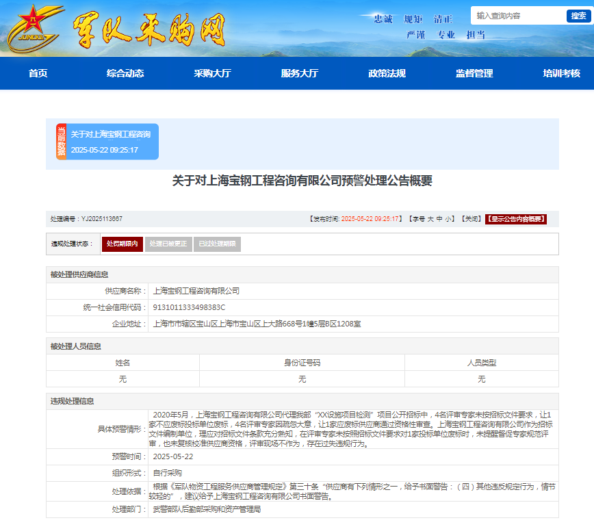The image size is (594, 529).
Task: Open the 服务大厅 navigation item
Action: (300, 73)
